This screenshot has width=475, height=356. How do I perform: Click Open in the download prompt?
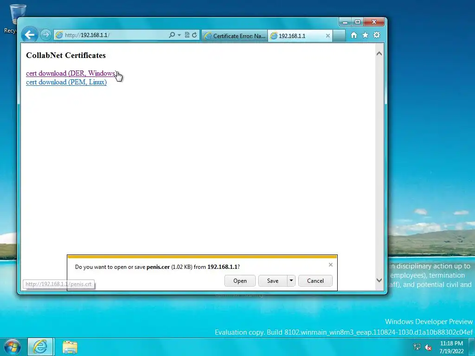pyautogui.click(x=240, y=280)
